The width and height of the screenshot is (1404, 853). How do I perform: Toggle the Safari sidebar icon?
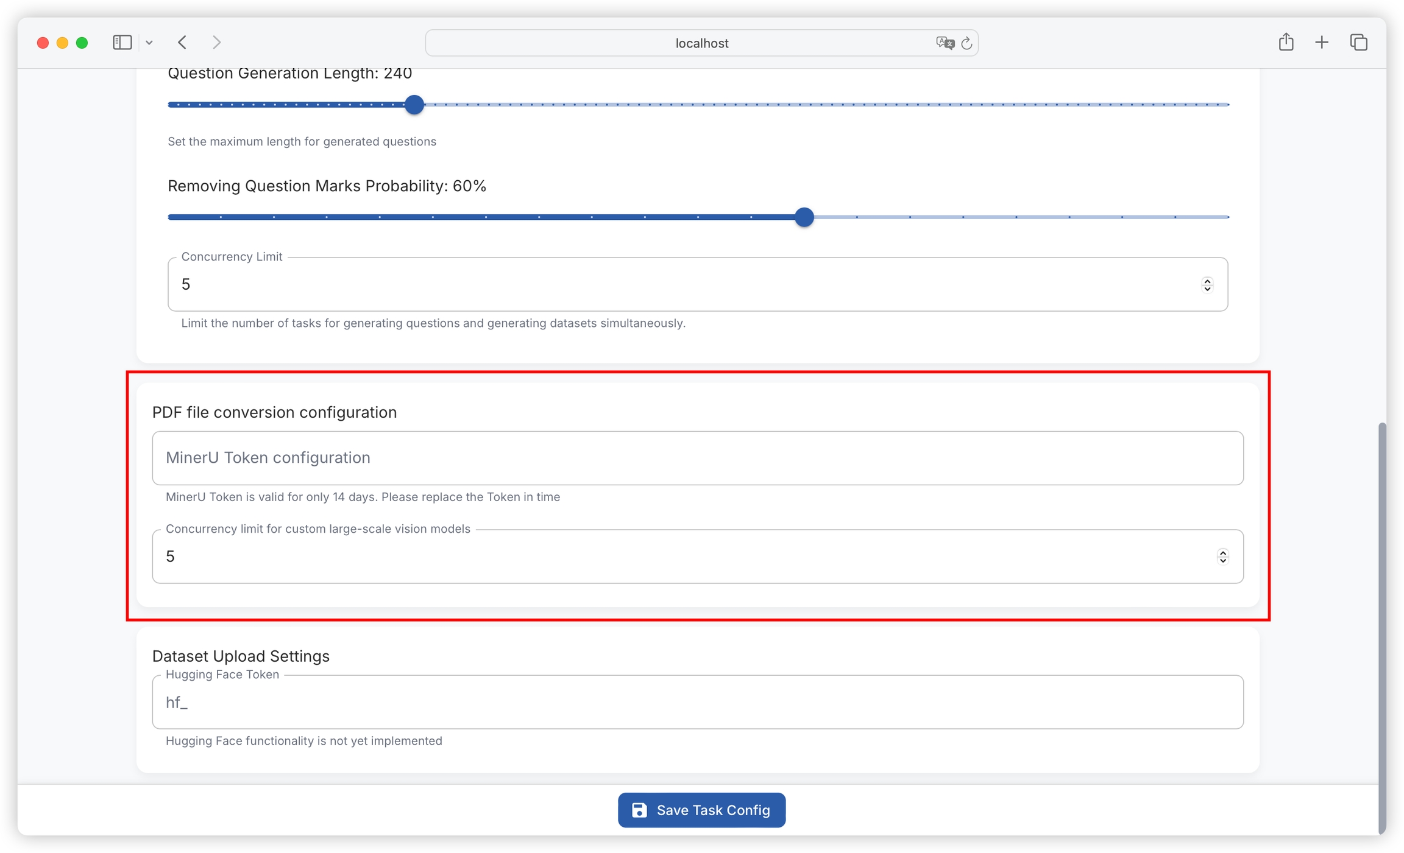click(x=122, y=42)
